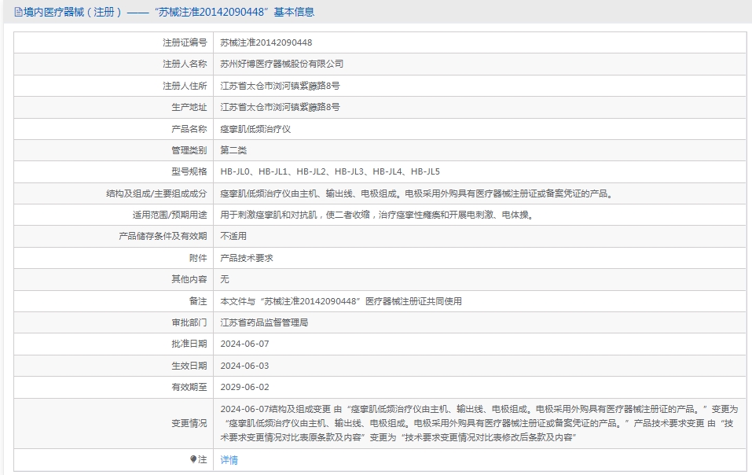
Task: Click the 无 value in 其他内容 row
Action: point(225,279)
